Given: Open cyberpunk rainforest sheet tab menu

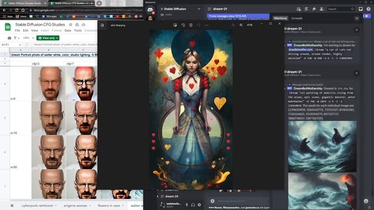Looking at the screenshot, I should [56, 205].
